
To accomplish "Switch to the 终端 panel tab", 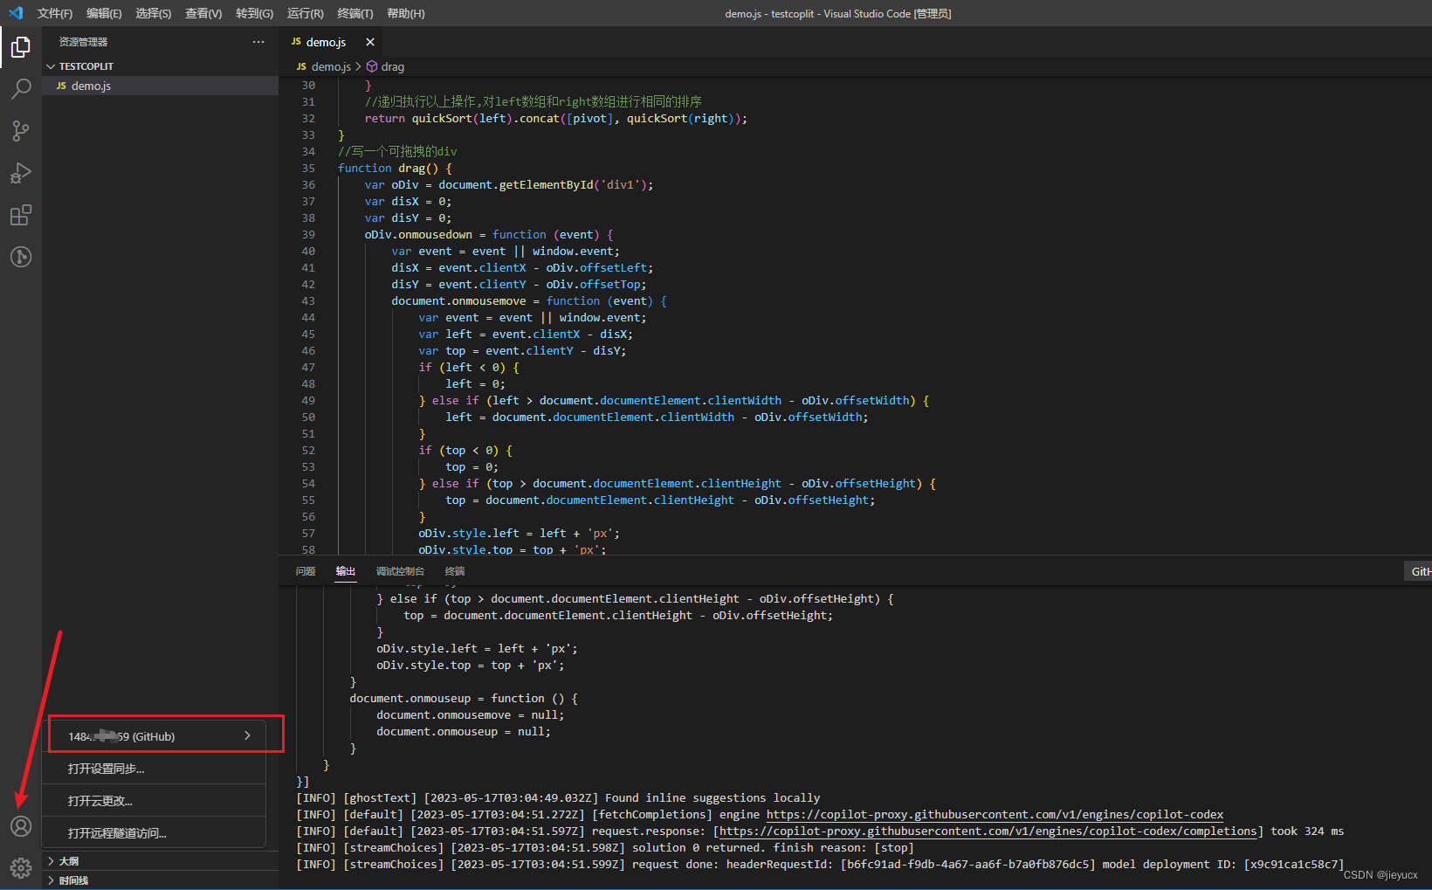I will pyautogui.click(x=453, y=571).
